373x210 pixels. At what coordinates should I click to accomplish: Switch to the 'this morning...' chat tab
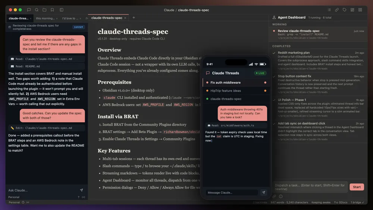coord(45,18)
